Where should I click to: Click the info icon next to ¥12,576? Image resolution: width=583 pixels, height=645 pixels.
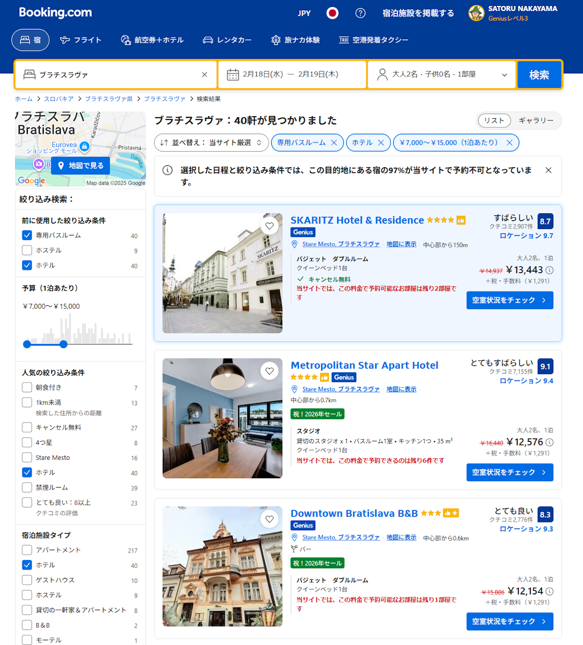click(549, 442)
